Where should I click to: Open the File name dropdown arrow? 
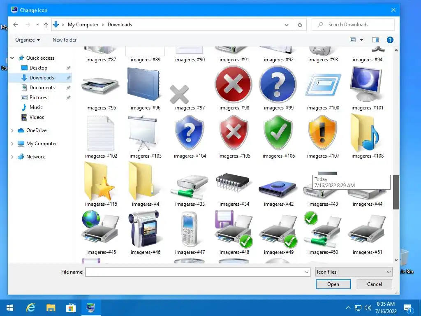(x=306, y=272)
